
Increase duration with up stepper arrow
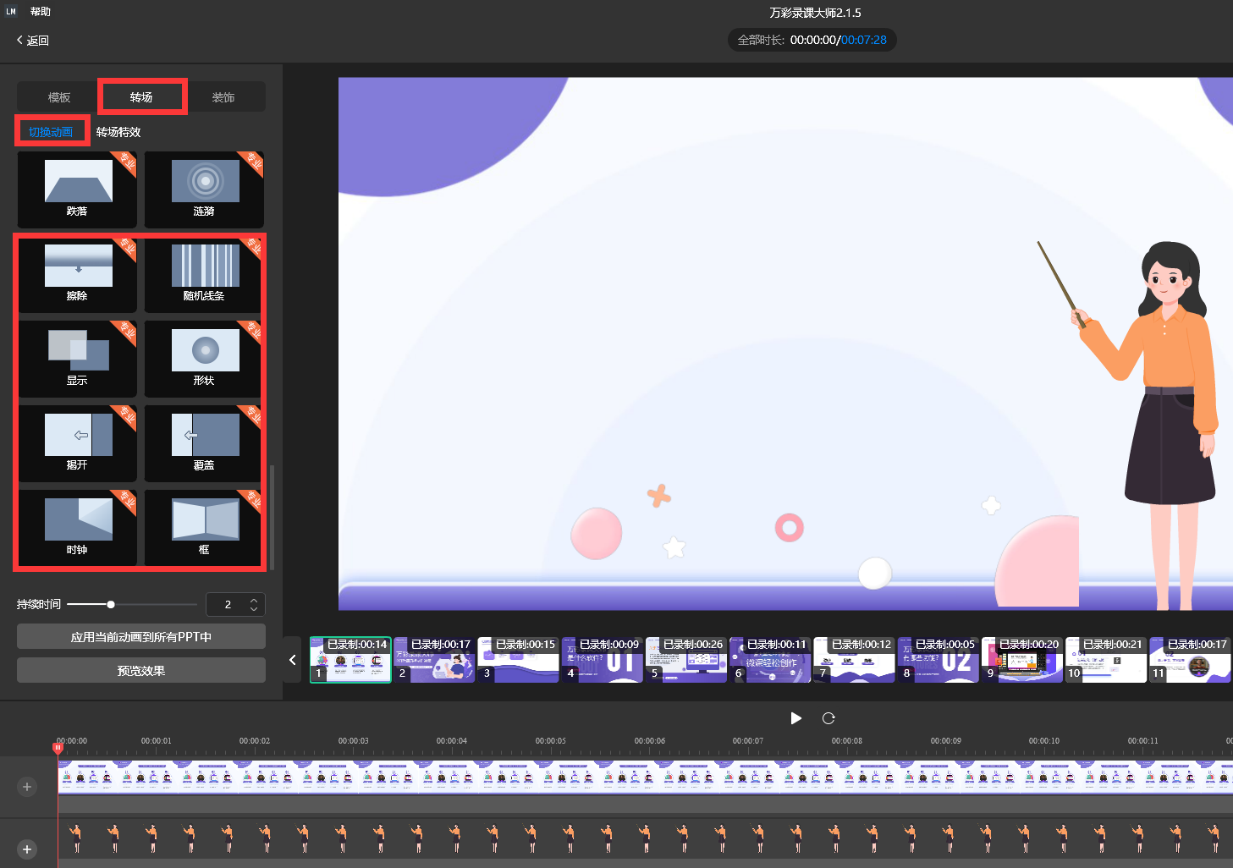click(254, 600)
